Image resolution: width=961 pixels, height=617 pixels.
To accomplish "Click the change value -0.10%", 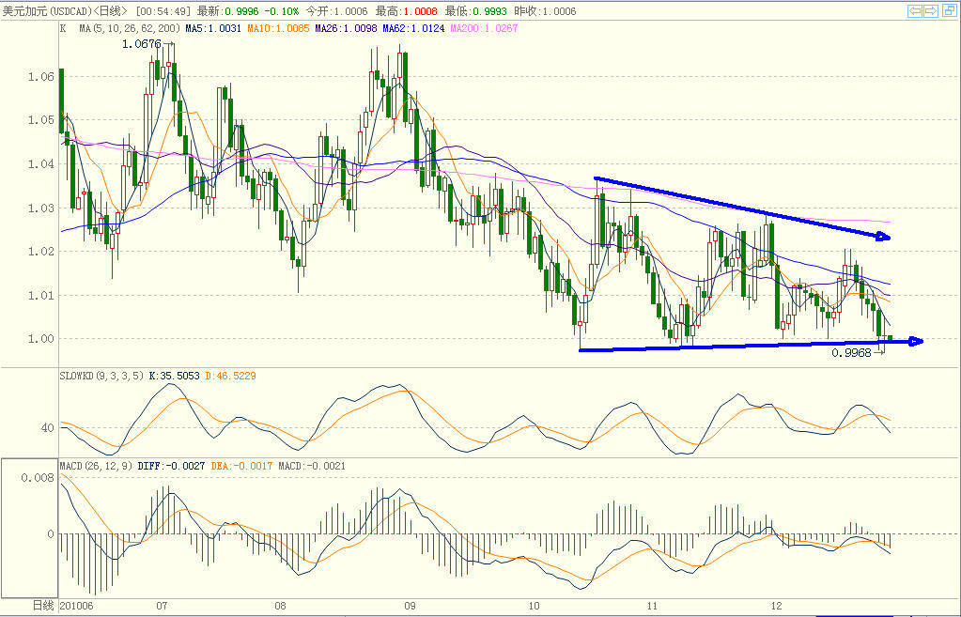I will tap(281, 11).
